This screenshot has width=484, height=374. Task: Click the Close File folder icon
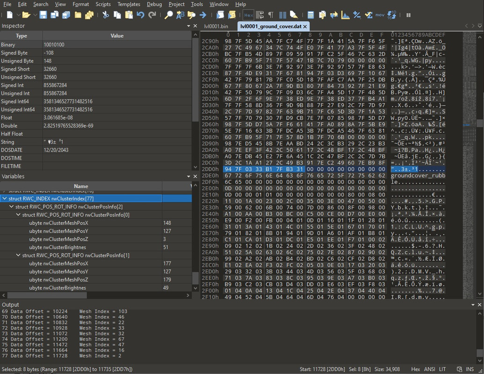(78, 15)
